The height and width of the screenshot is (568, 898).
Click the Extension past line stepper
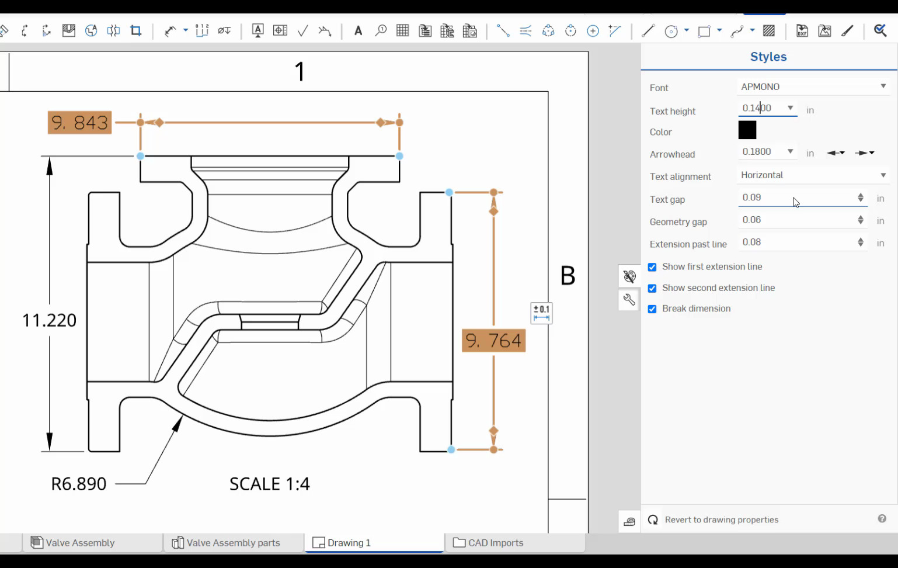pos(860,242)
